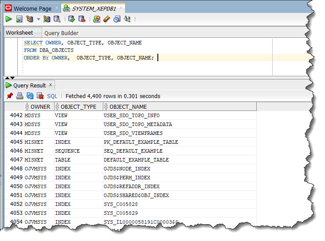Refresh the query result
The height and width of the screenshot is (241, 325).
click(x=30, y=96)
